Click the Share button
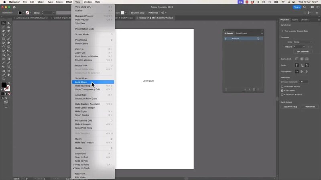 (x=297, y=7)
